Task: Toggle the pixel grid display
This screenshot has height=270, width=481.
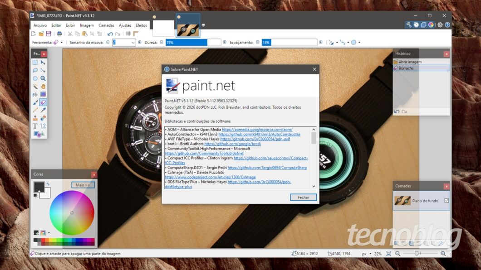Action: [x=128, y=34]
